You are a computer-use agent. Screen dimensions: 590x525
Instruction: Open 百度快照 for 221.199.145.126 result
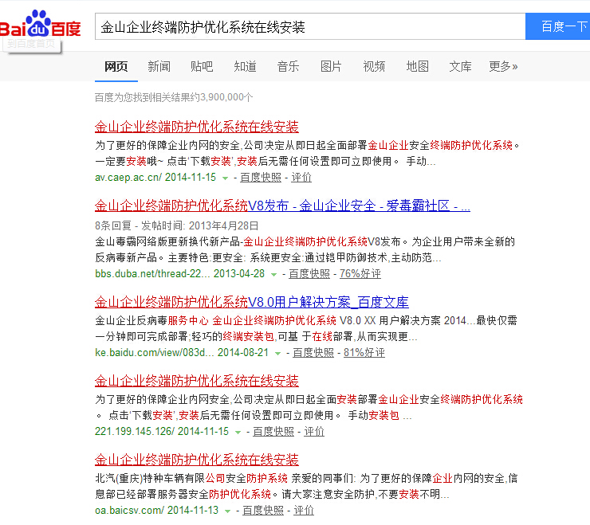point(273,432)
